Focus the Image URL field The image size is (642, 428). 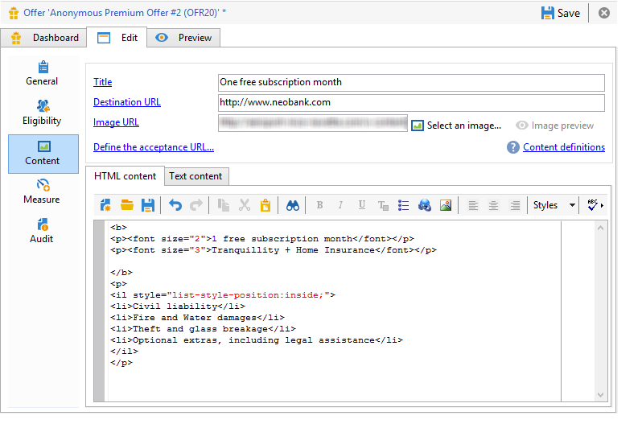[x=313, y=123]
